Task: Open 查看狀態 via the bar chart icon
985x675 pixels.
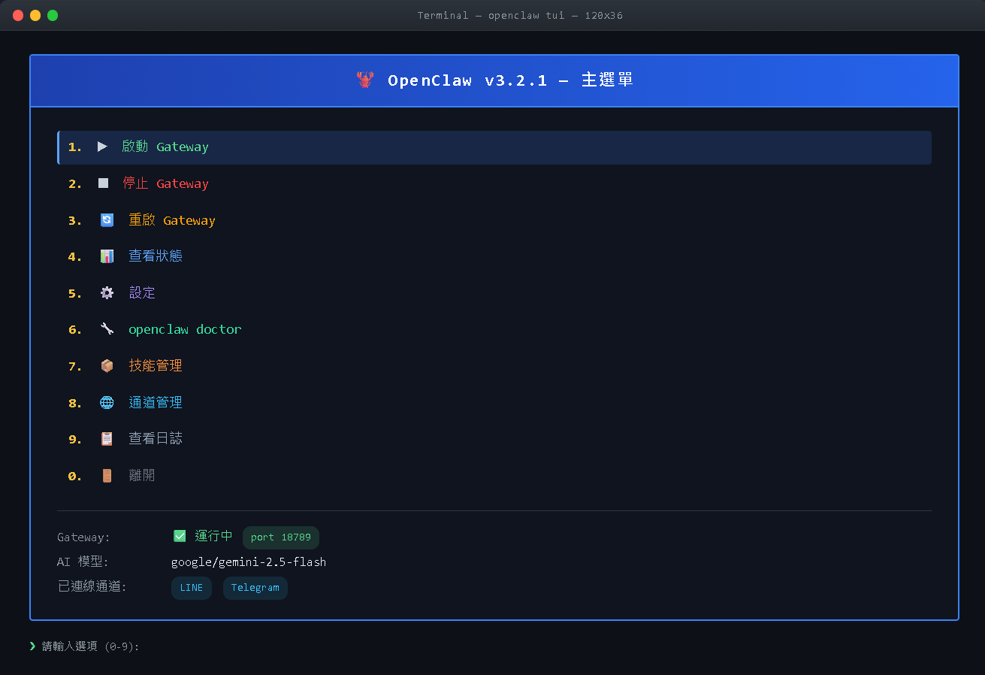Action: pos(106,256)
